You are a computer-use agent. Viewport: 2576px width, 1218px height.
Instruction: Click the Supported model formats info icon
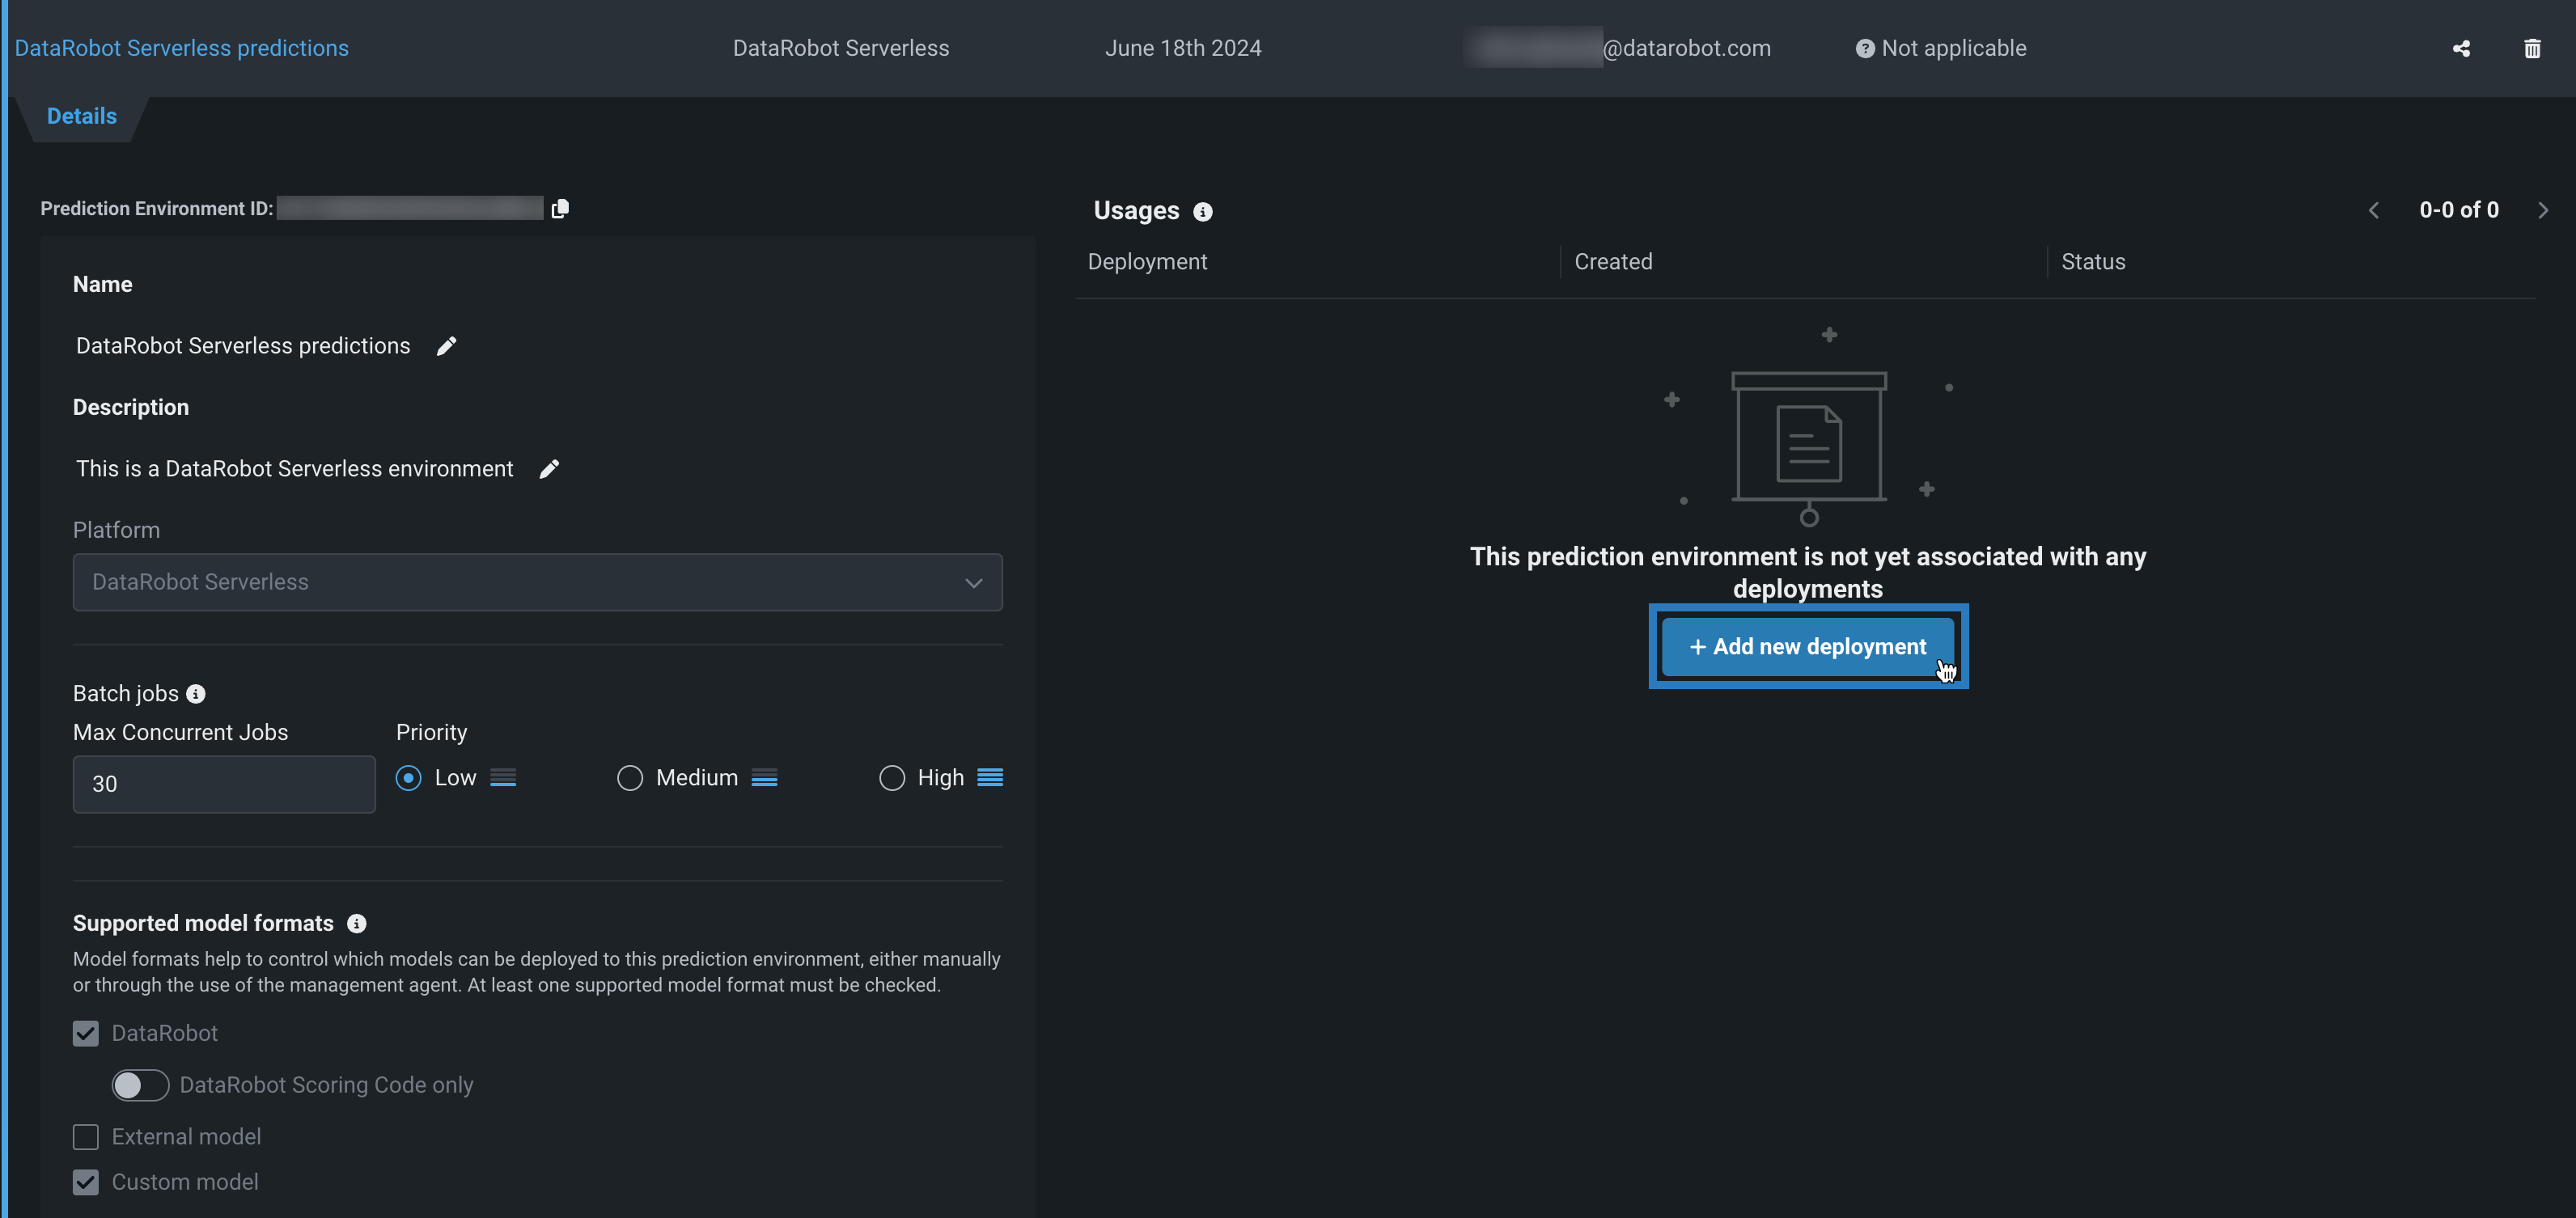pos(356,924)
